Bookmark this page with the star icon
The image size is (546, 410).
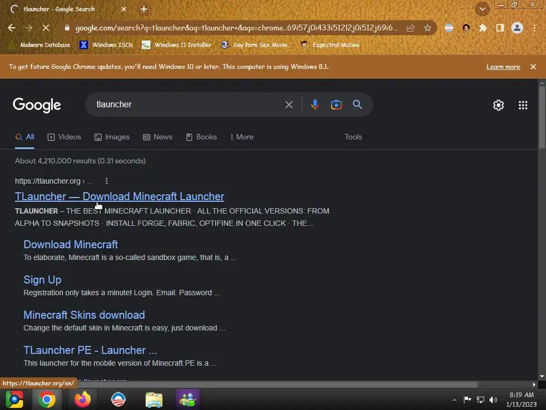coord(428,28)
